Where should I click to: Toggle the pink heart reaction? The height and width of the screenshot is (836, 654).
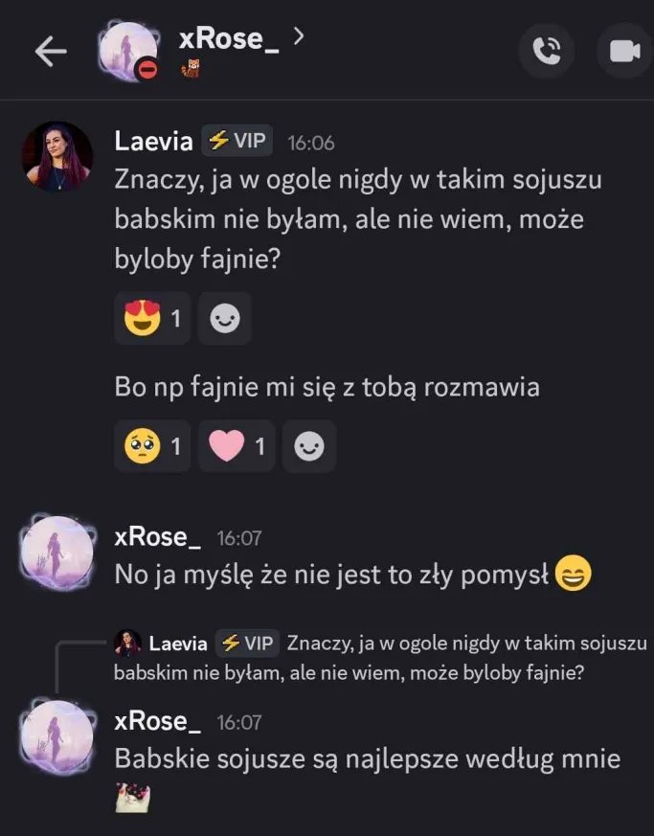pos(237,446)
